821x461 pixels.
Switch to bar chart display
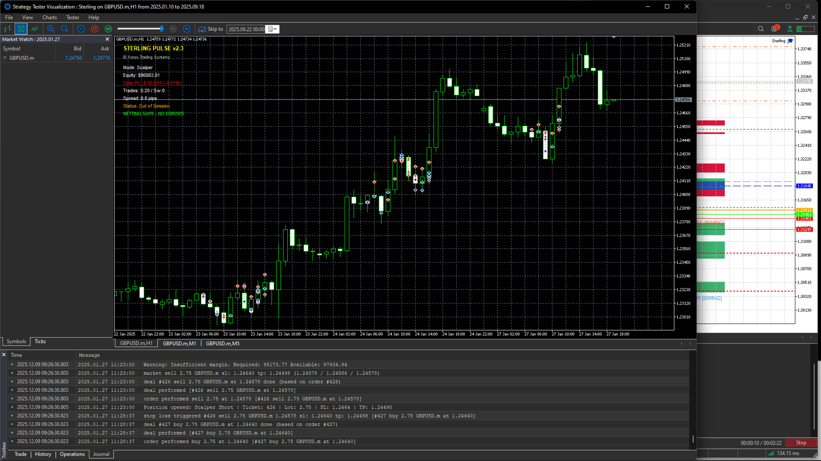pyautogui.click(x=7, y=29)
